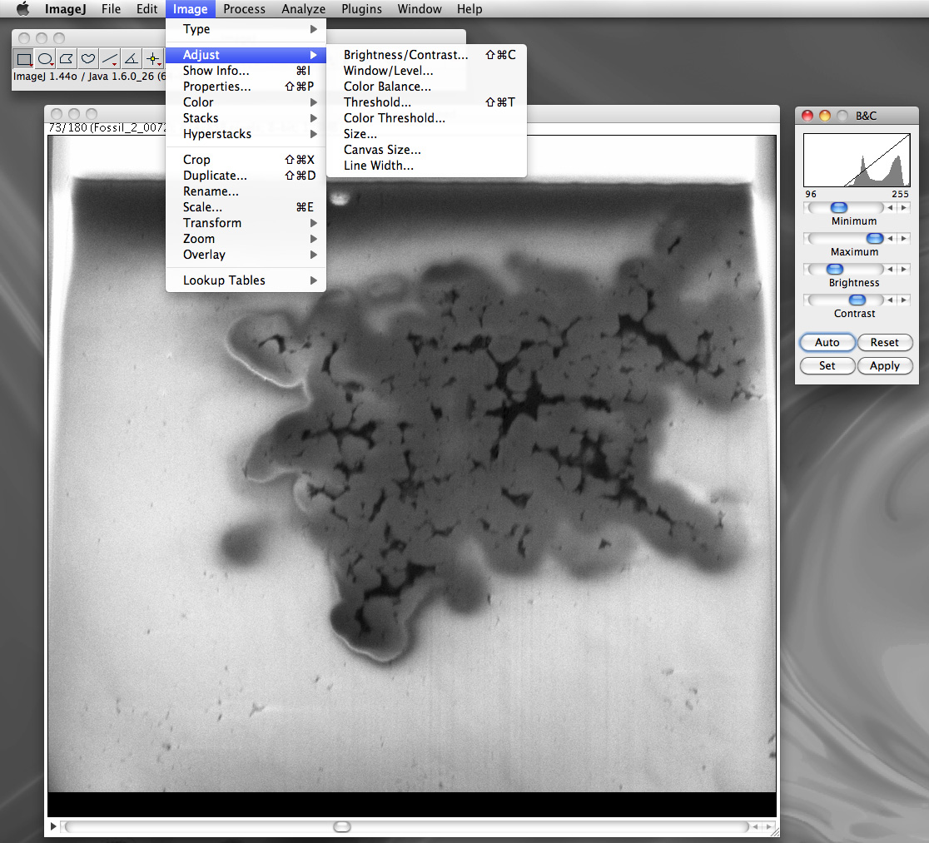
Task: Open the Edit menu
Action: point(147,9)
